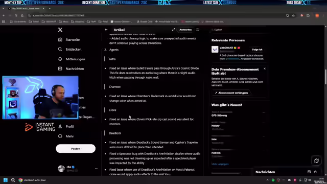The image size is (327, 184).
Task: Click the person icon beside Profil
Action: pyautogui.click(x=60, y=126)
